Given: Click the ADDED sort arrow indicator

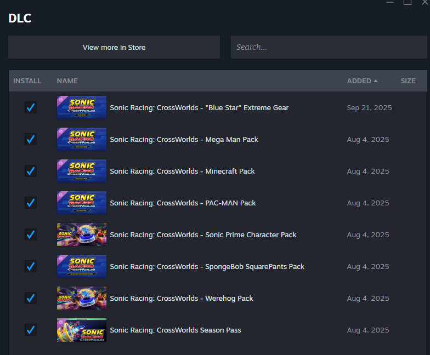Looking at the screenshot, I should [376, 81].
